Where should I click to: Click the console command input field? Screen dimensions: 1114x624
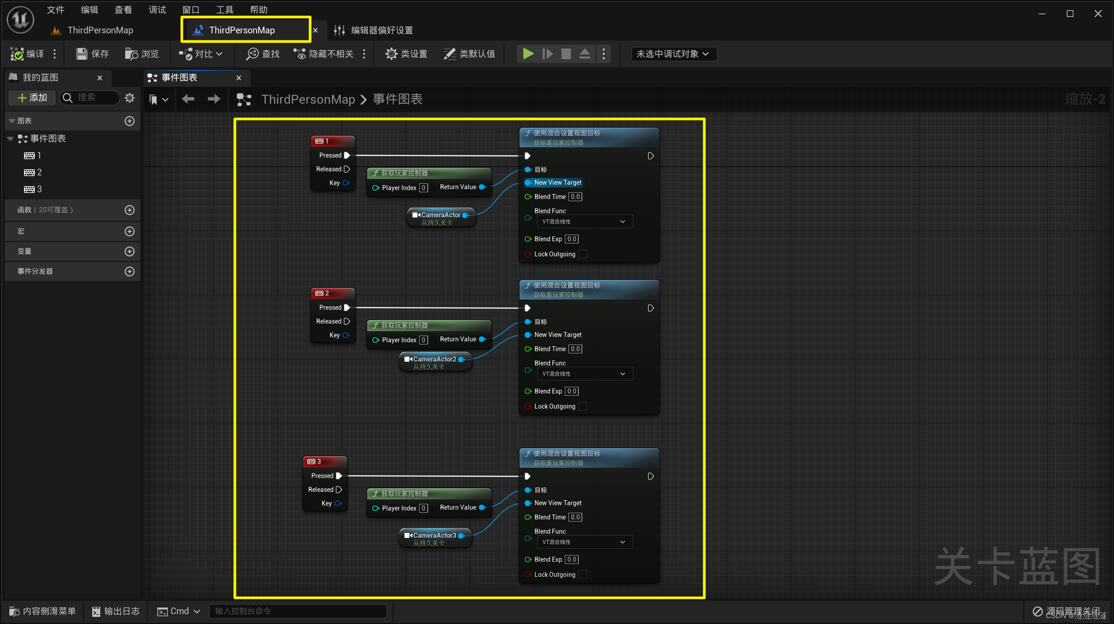(298, 611)
